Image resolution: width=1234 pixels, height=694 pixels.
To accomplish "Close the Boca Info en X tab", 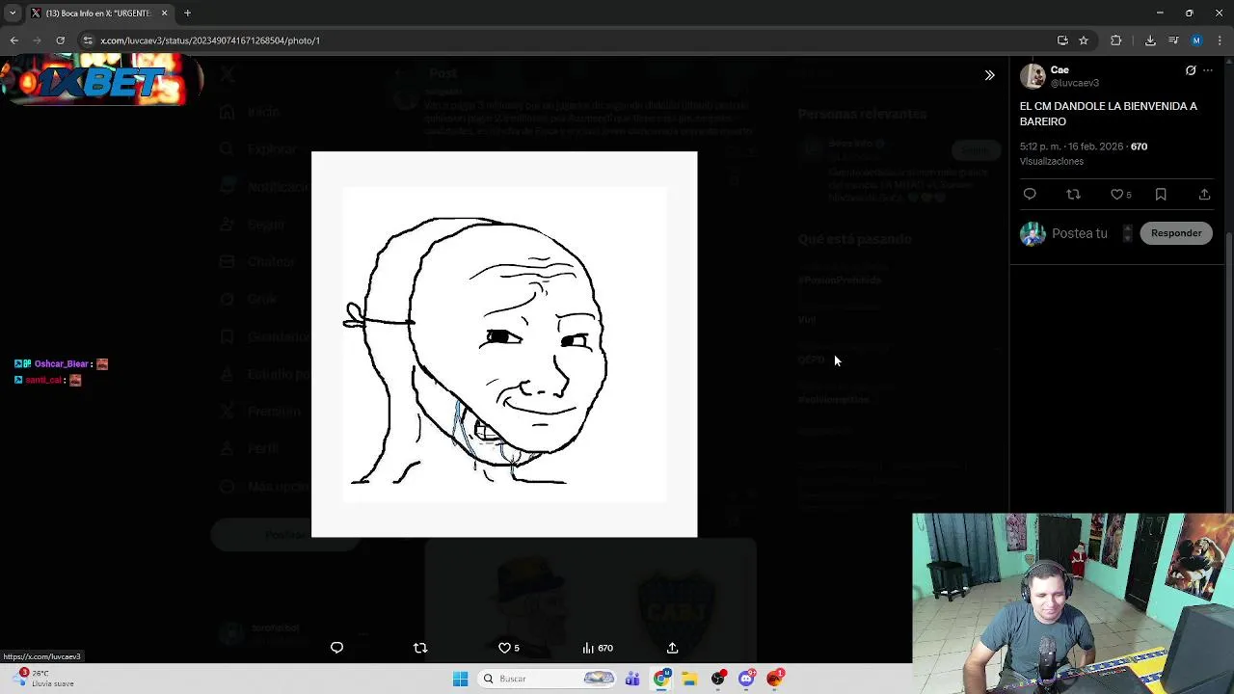I will tap(164, 13).
